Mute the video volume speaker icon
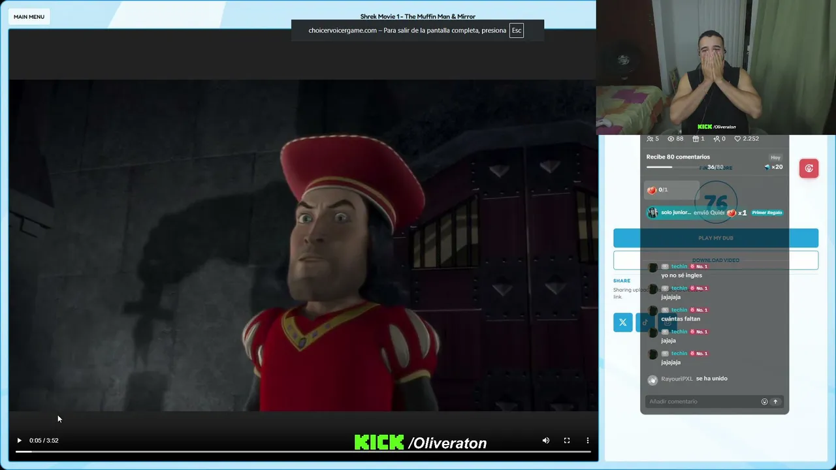 tap(546, 441)
